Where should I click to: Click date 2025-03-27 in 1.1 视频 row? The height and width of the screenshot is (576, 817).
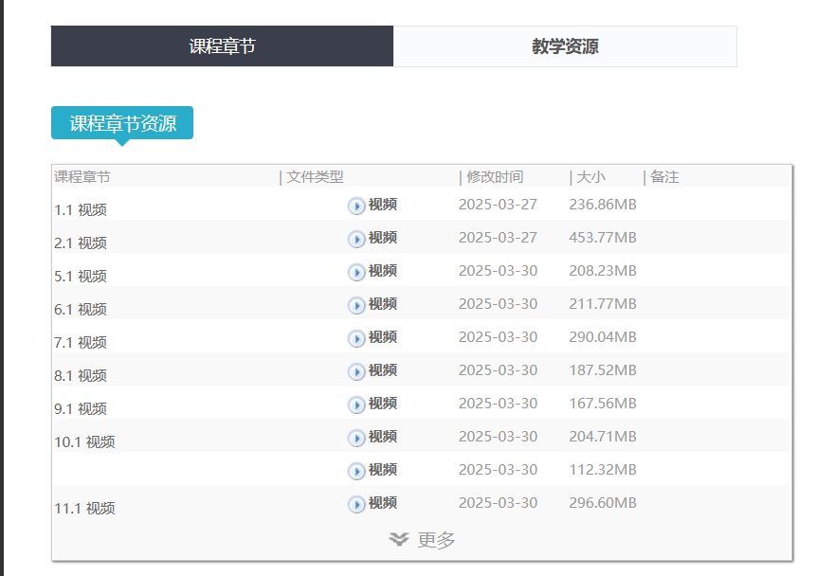pyautogui.click(x=498, y=205)
